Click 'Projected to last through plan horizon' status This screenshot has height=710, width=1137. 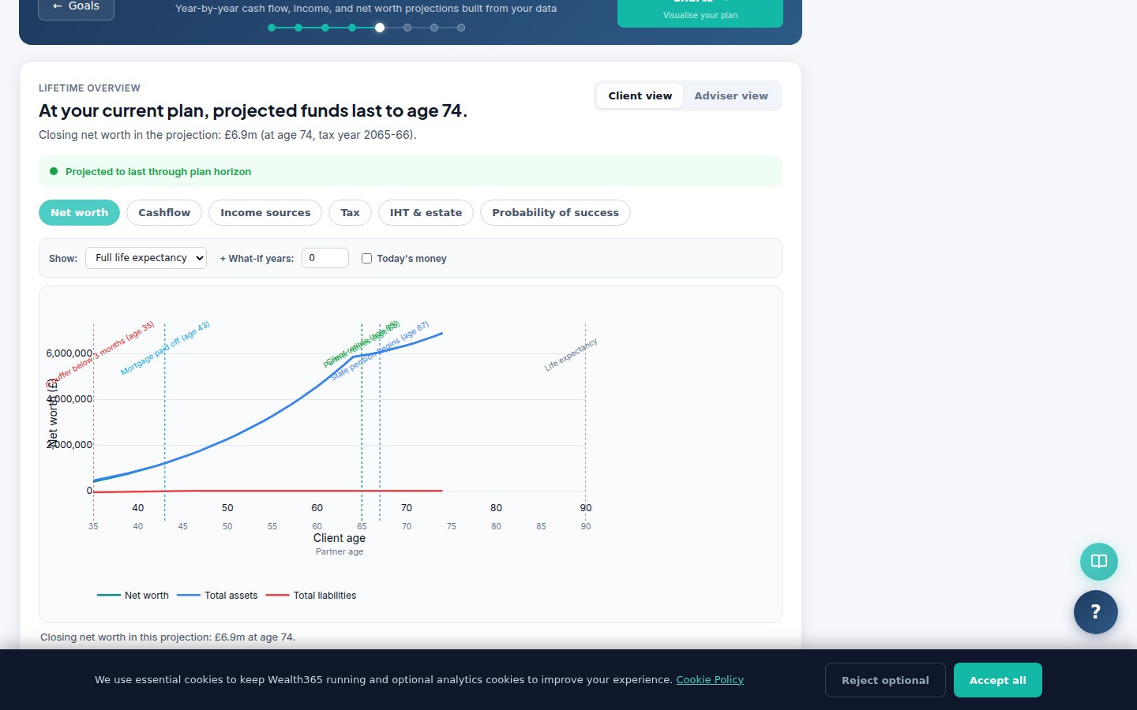158,172
